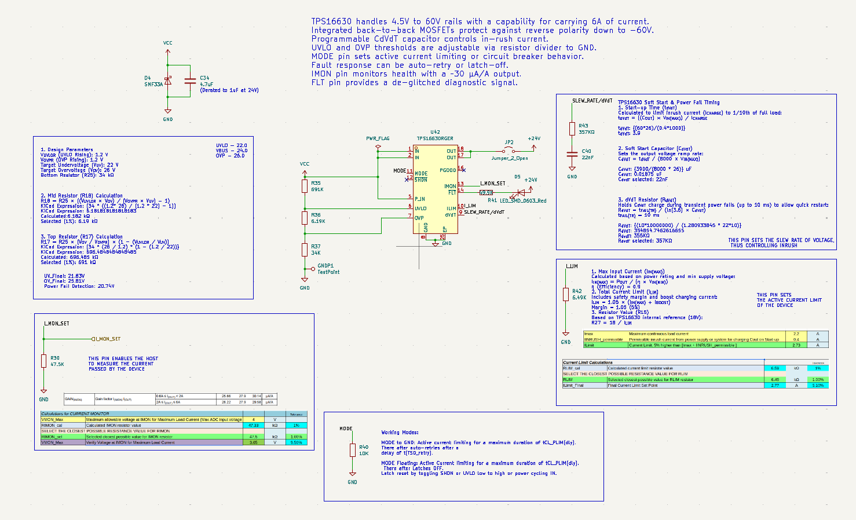Select the D4 SMF33A TVS diode symbol
The height and width of the screenshot is (520, 856).
coord(167,81)
